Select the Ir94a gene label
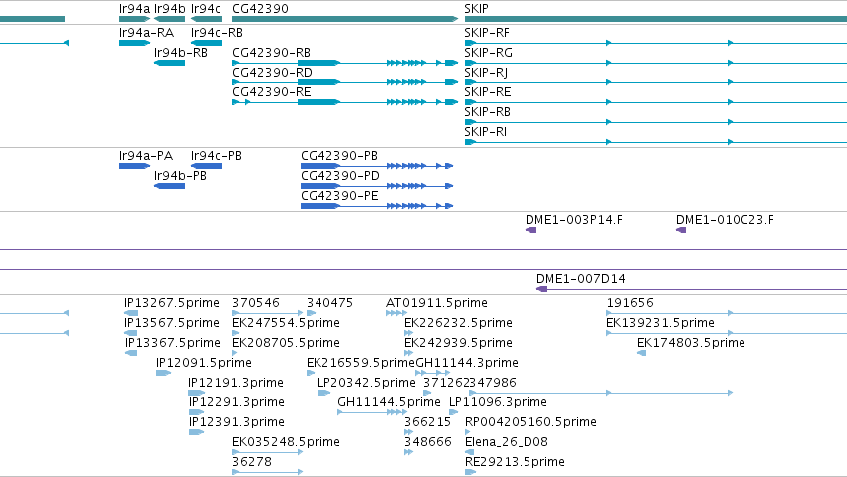The height and width of the screenshot is (477, 847). (x=134, y=9)
